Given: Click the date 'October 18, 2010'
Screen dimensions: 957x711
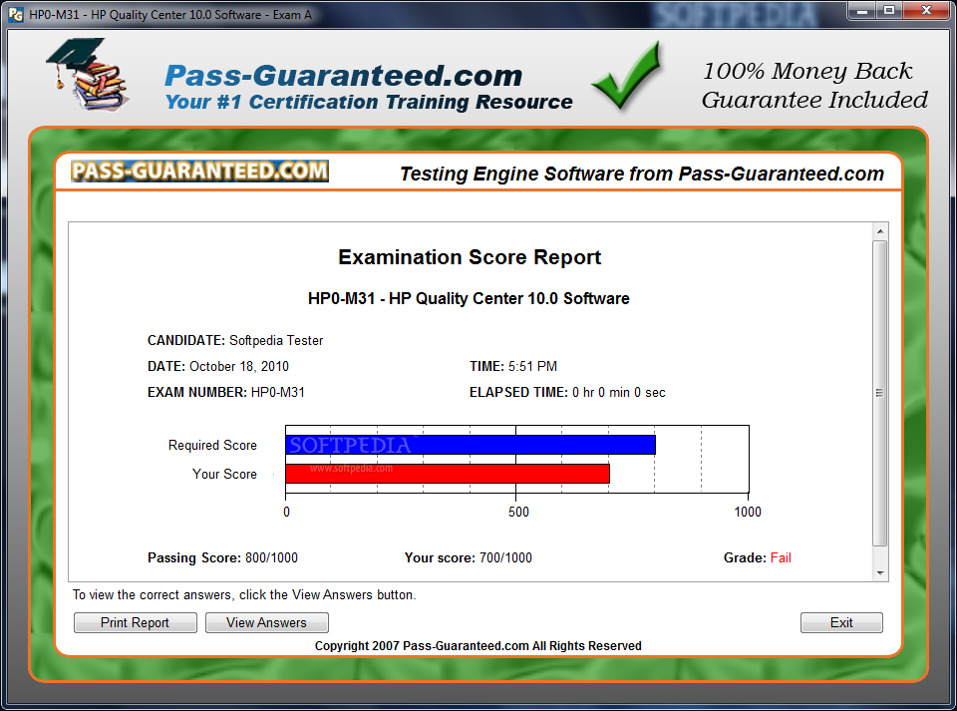Looking at the screenshot, I should (x=238, y=366).
